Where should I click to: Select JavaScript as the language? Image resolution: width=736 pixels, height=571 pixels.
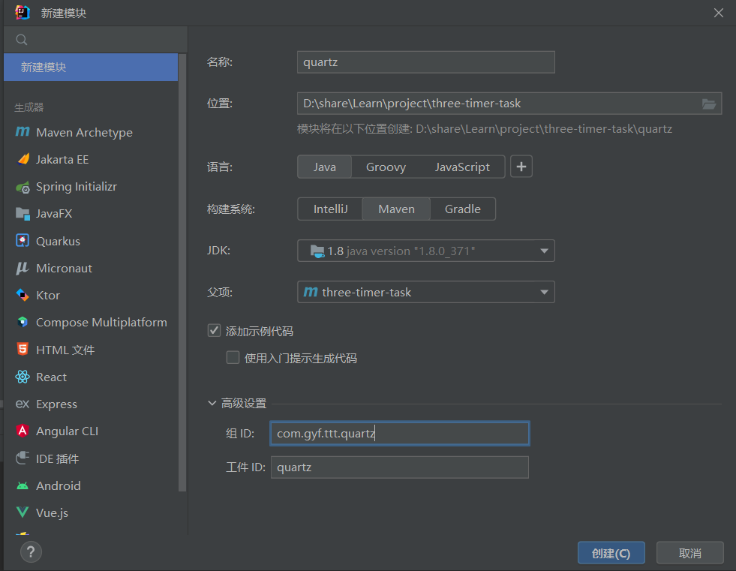(462, 167)
